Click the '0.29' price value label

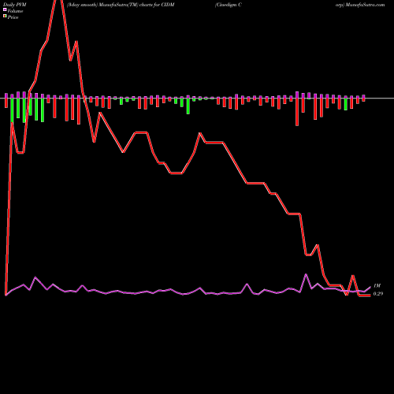tap(378, 294)
